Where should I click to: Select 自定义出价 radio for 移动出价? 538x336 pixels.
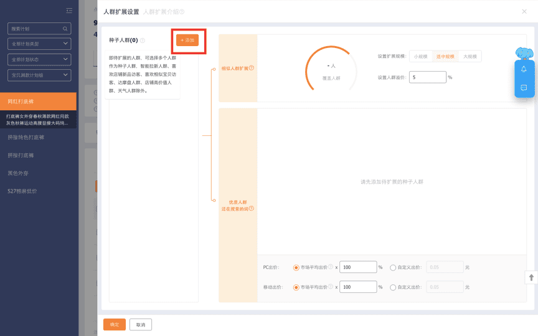393,287
